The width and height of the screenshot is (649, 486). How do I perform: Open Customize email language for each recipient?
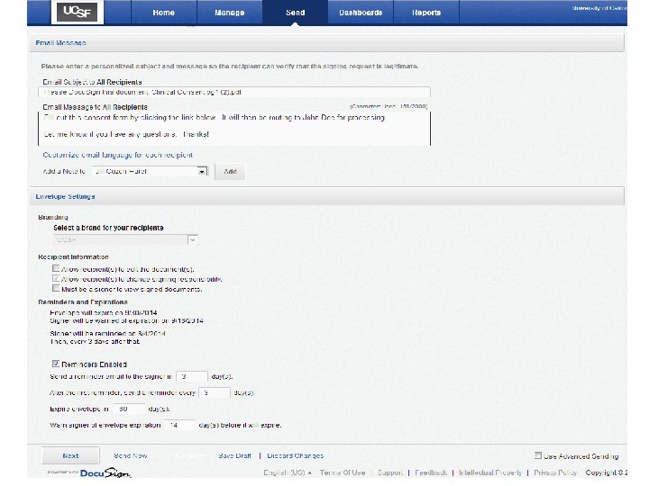click(x=117, y=155)
